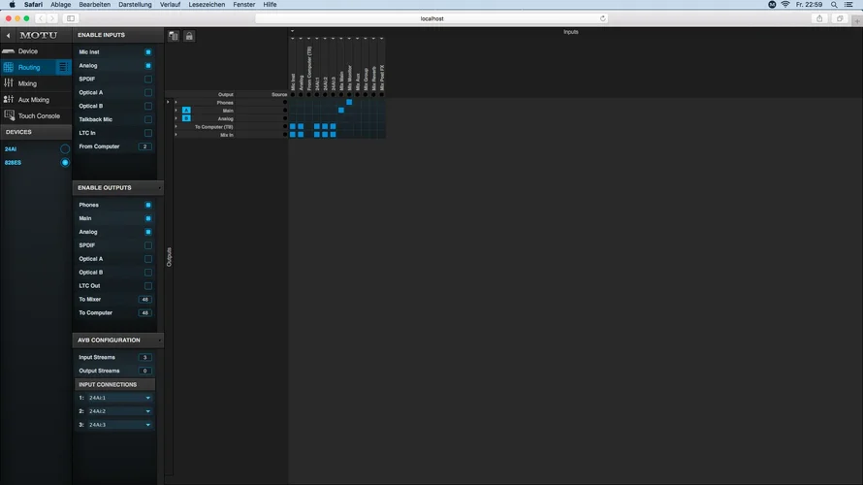Open the Device tab icon

click(x=9, y=51)
